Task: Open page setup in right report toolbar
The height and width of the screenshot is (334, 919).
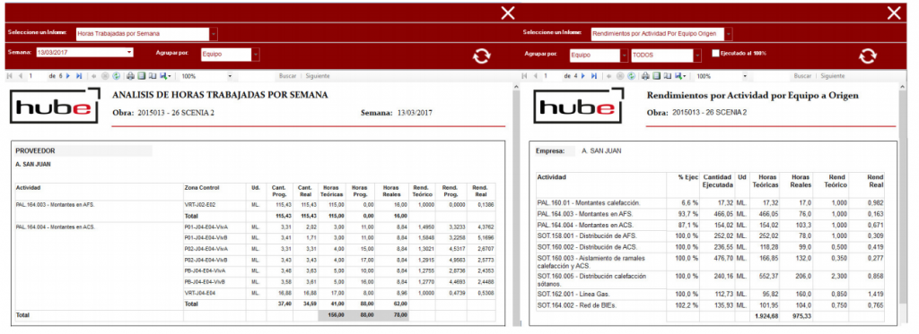Action: click(x=668, y=76)
